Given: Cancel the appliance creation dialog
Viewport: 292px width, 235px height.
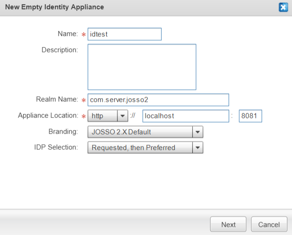Looking at the screenshot, I should coord(269,224).
